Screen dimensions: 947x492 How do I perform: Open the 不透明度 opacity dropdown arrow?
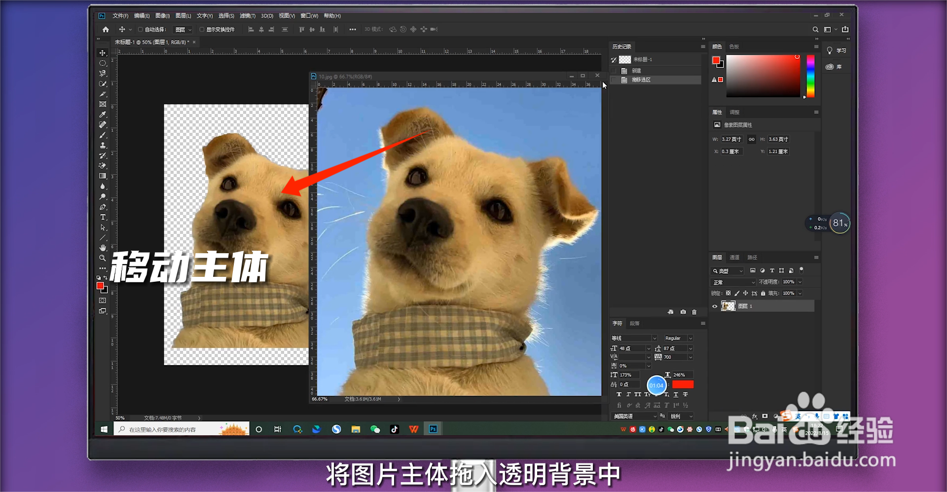(x=800, y=282)
